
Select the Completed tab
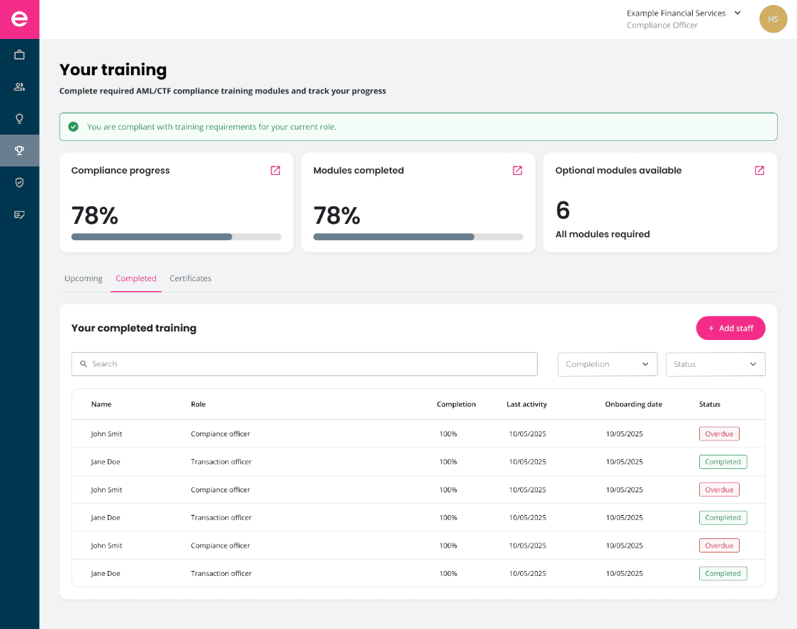click(x=136, y=278)
